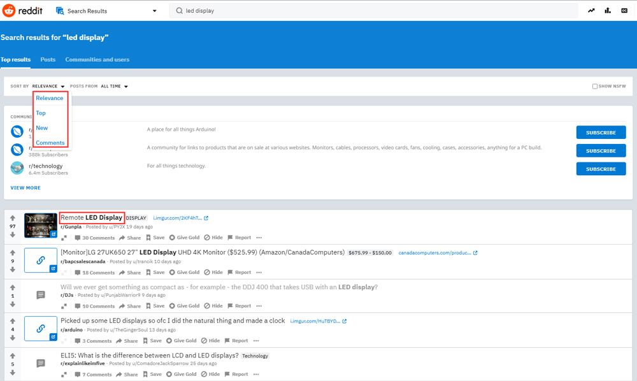Screen dimensions: 637x381
Task: Open more options on LED clock post
Action: click(x=256, y=341)
